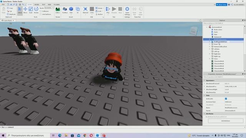Screen dimensions: 246x138
Task: Select the Rotate tool
Action: (x=36, y=10)
